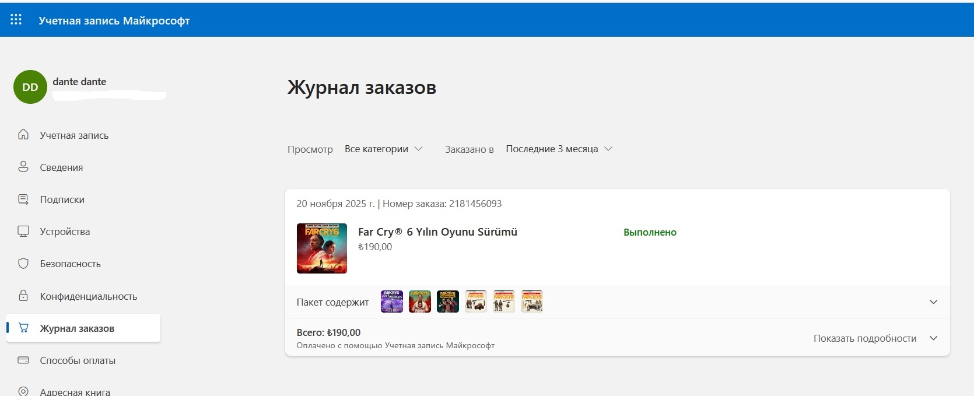Screen dimensions: 974x396
Task: Click the dante dante profile name
Action: [79, 82]
